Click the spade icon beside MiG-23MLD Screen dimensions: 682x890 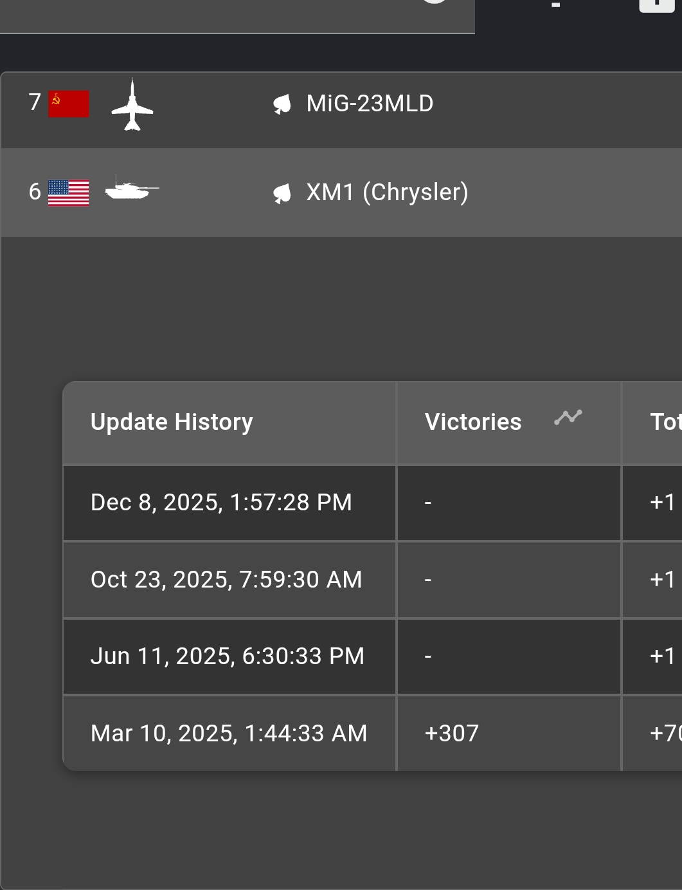pos(282,104)
